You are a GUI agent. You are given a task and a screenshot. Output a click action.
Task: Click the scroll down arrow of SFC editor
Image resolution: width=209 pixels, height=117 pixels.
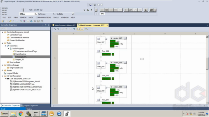(207, 103)
